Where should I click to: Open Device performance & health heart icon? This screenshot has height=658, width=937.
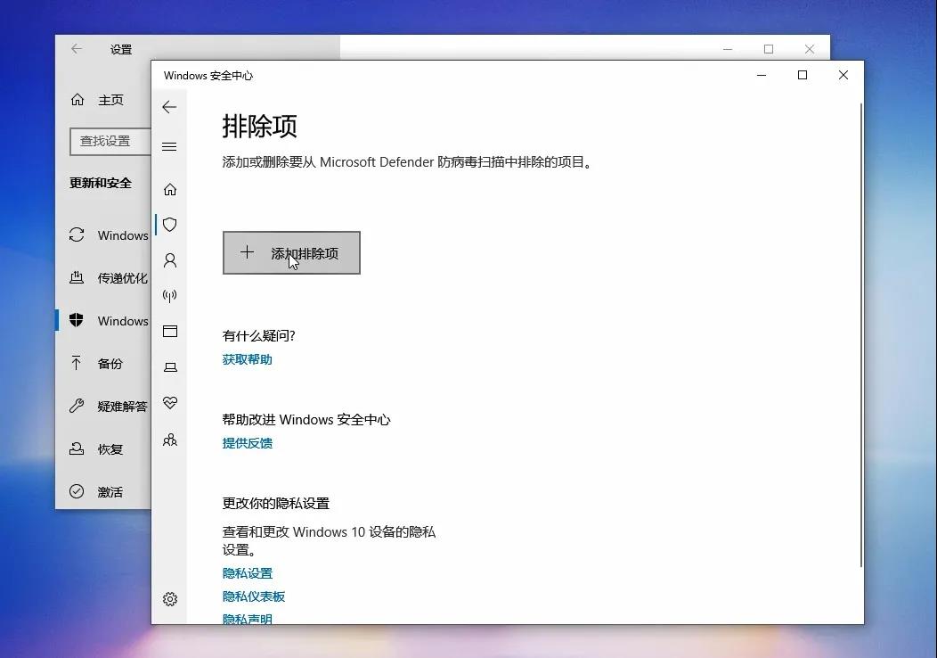170,403
